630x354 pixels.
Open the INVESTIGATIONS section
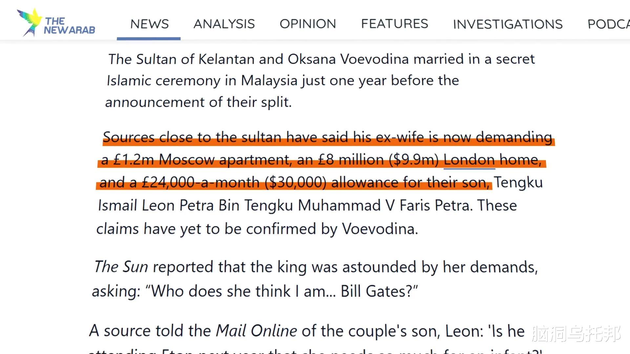pyautogui.click(x=508, y=24)
